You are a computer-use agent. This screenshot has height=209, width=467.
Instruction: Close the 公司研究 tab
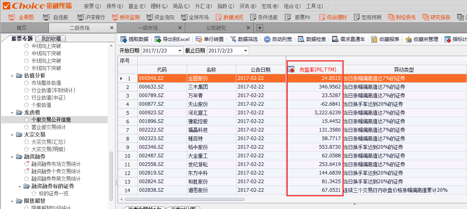coord(248,28)
